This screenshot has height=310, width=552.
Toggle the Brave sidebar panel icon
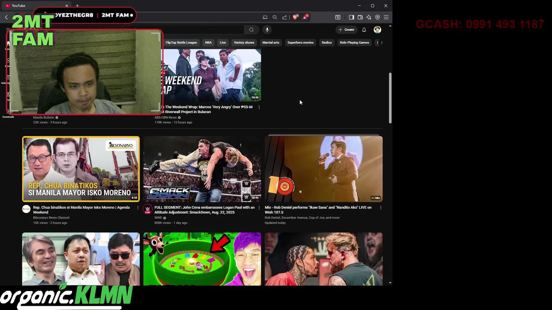point(351,17)
